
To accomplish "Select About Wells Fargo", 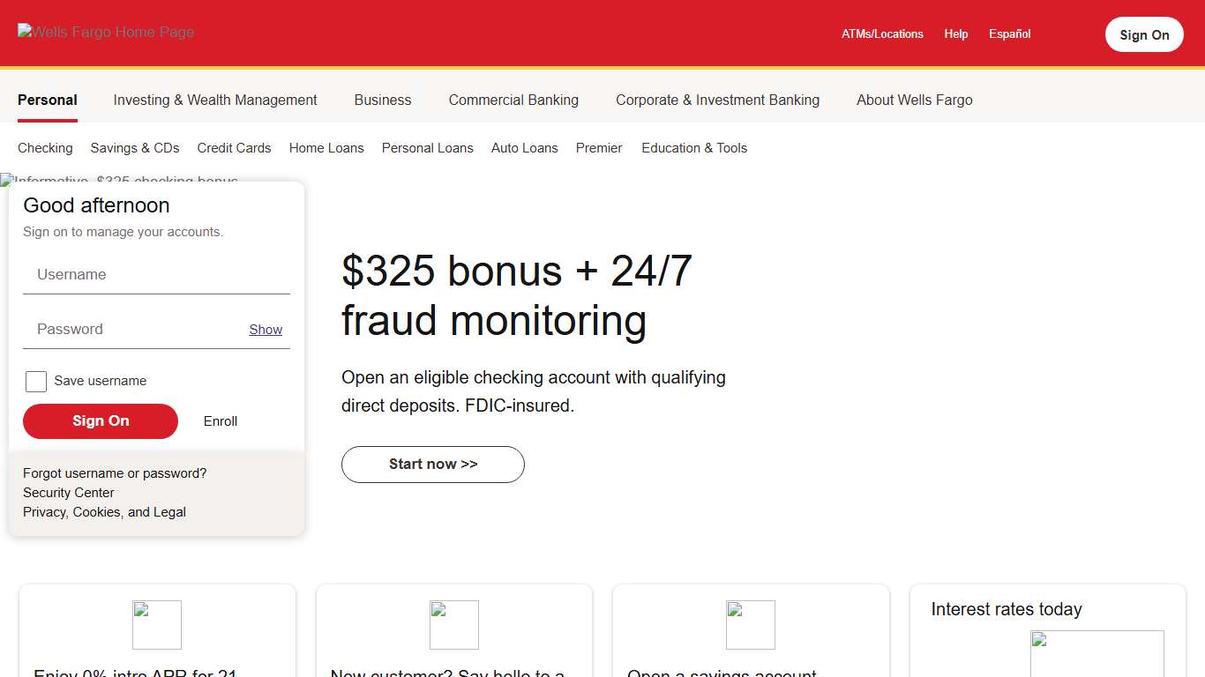I will pos(914,100).
